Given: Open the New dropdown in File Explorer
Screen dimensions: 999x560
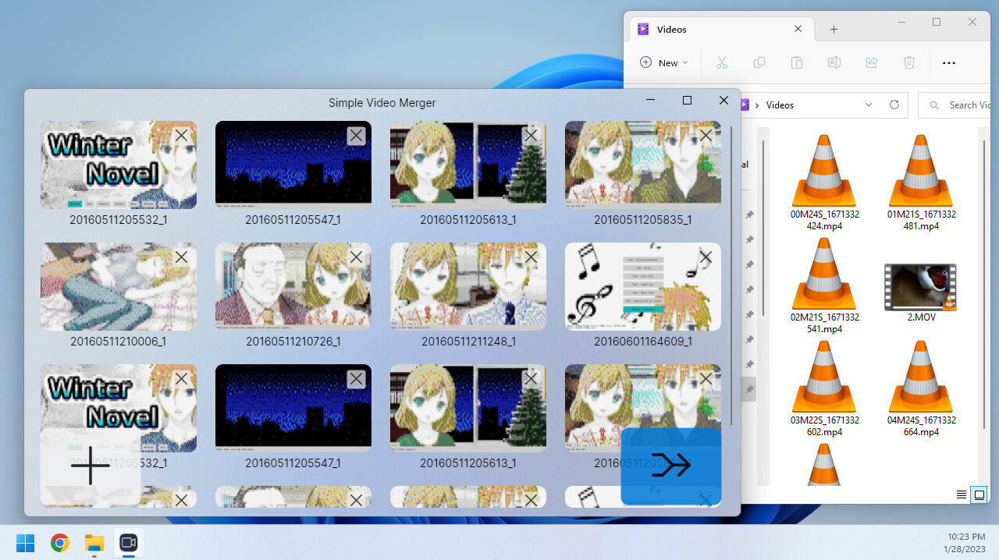Looking at the screenshot, I should (664, 62).
